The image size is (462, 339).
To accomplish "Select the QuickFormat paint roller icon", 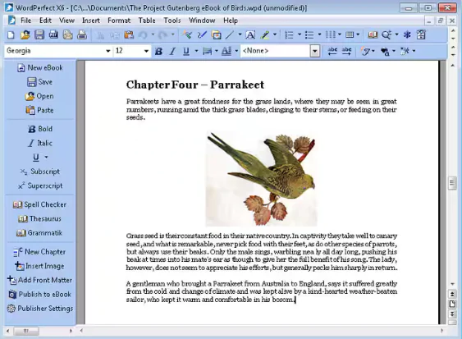I will pyautogui.click(x=187, y=34).
